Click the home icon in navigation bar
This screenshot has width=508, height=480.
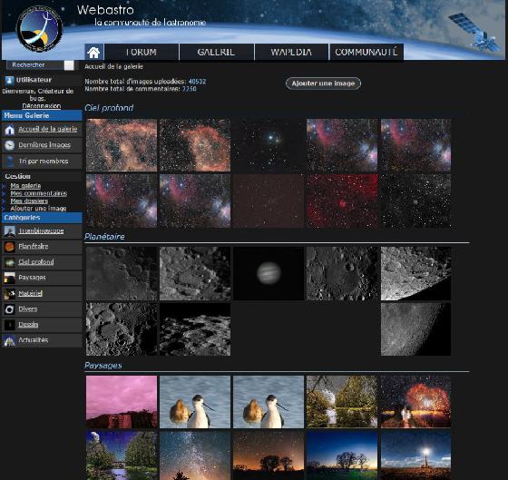click(x=93, y=53)
